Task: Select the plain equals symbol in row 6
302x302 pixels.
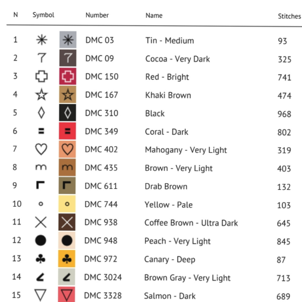Action: tap(41, 131)
